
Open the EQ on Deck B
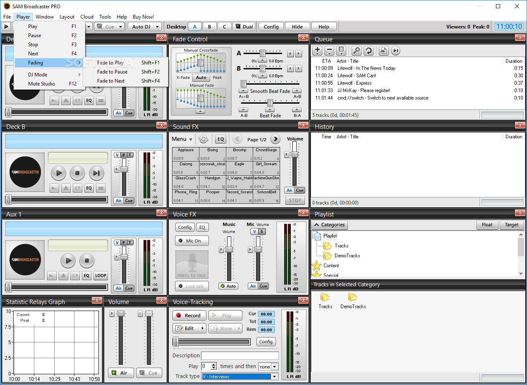89,188
